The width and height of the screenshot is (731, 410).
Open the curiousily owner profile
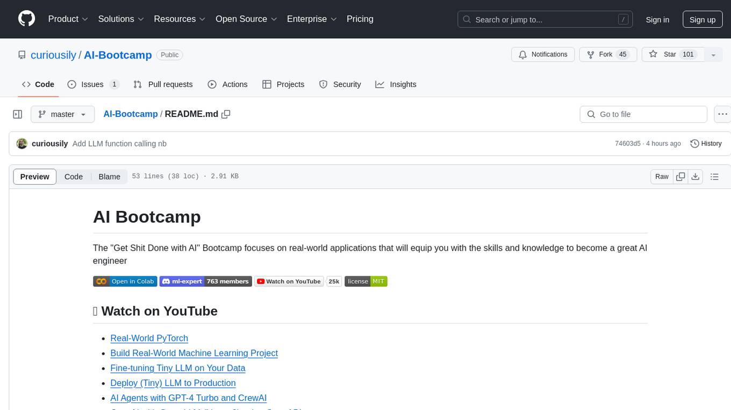(53, 55)
